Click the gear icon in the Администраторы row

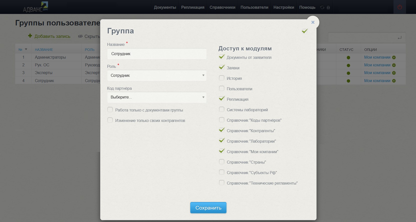pyautogui.click(x=394, y=57)
